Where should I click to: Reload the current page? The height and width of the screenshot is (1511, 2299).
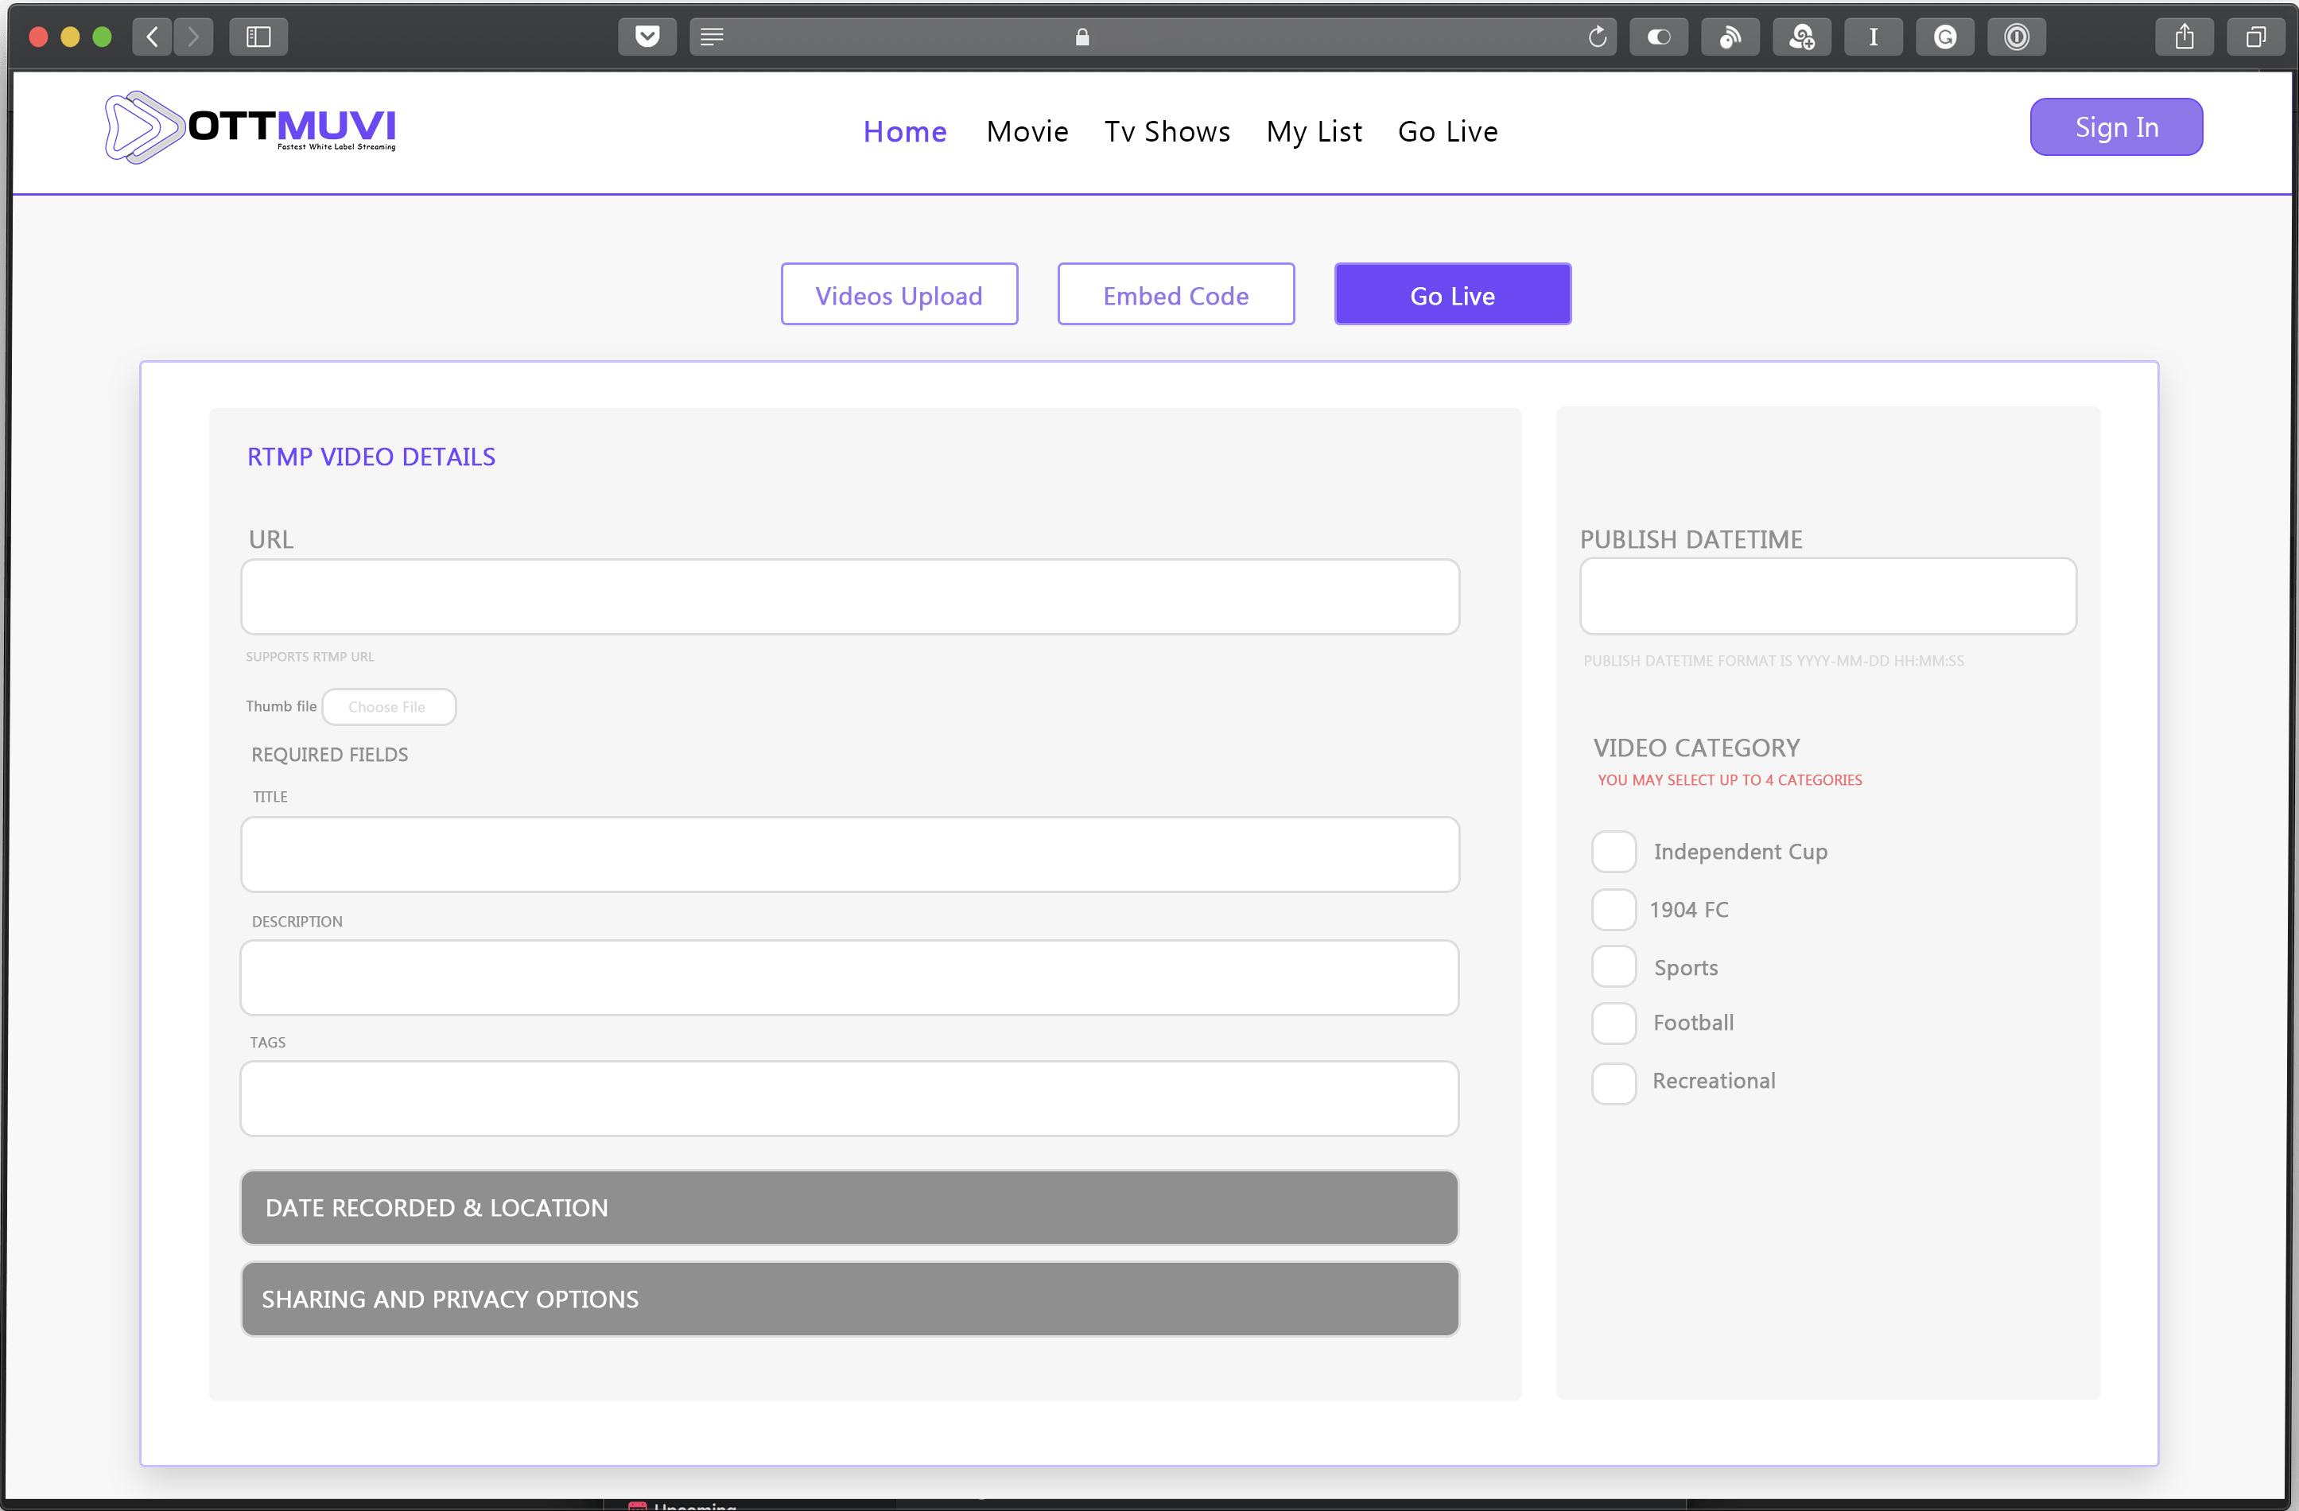click(x=1598, y=37)
